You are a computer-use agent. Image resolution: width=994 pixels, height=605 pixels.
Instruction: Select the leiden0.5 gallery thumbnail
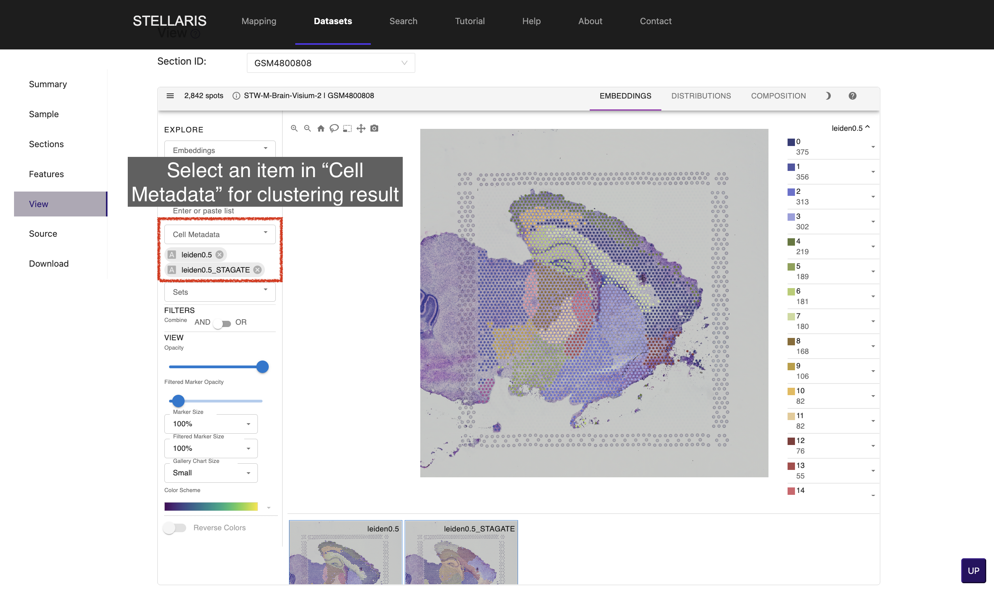click(x=345, y=552)
